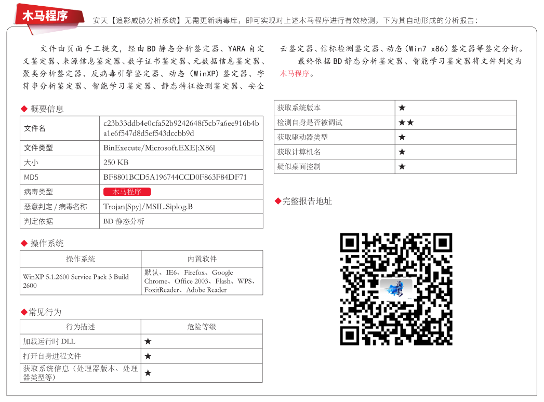This screenshot has height=402, width=544.
Task: Click the 判定依据 label cell
Action: point(60,221)
